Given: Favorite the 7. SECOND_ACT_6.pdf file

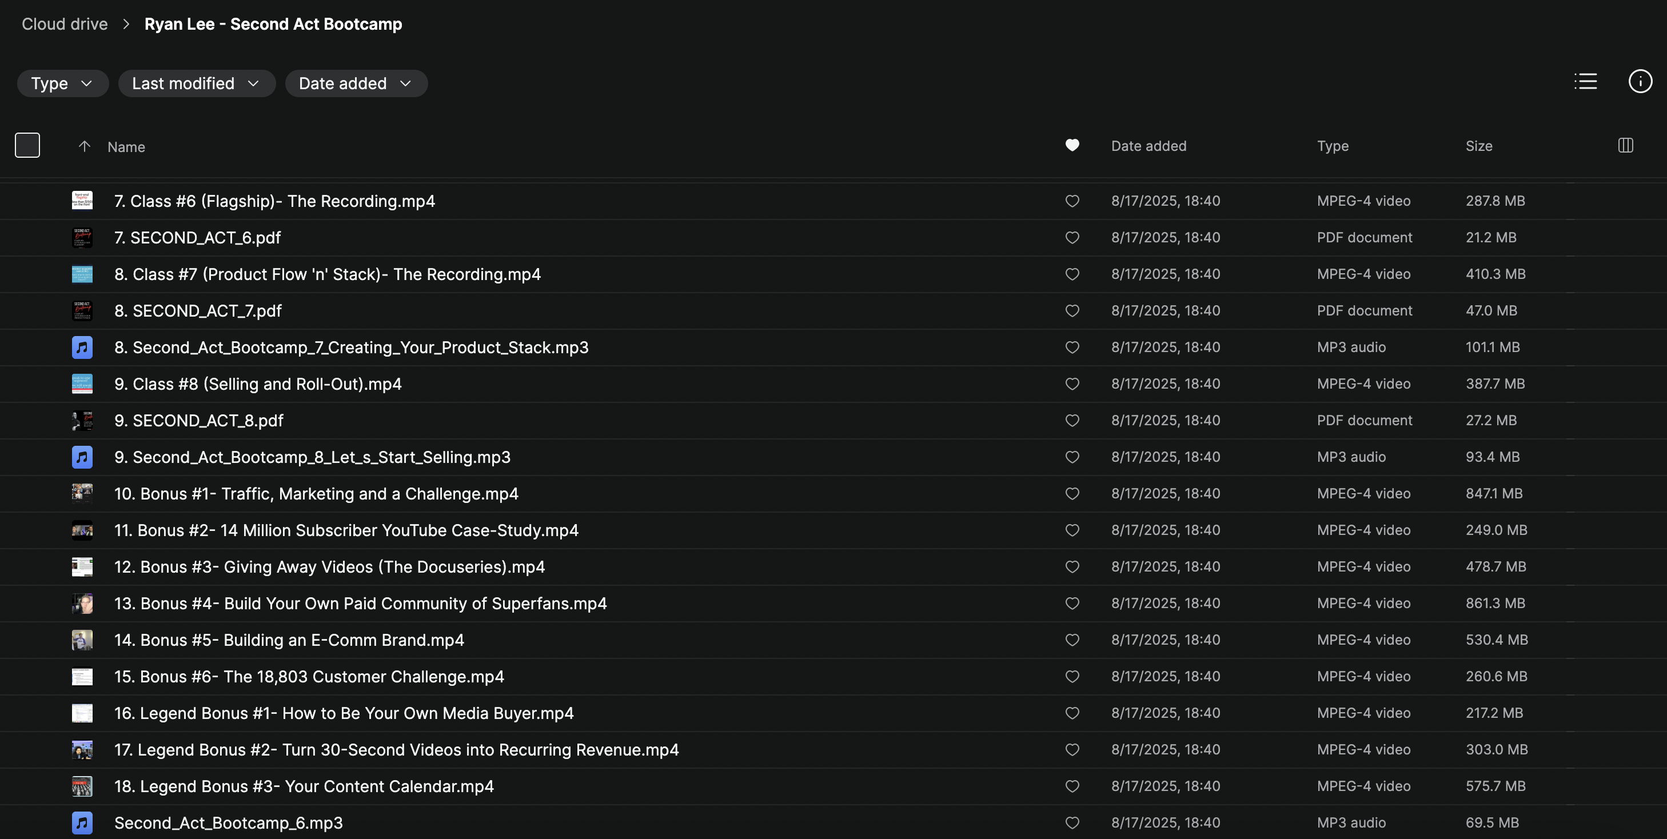Looking at the screenshot, I should 1072,237.
